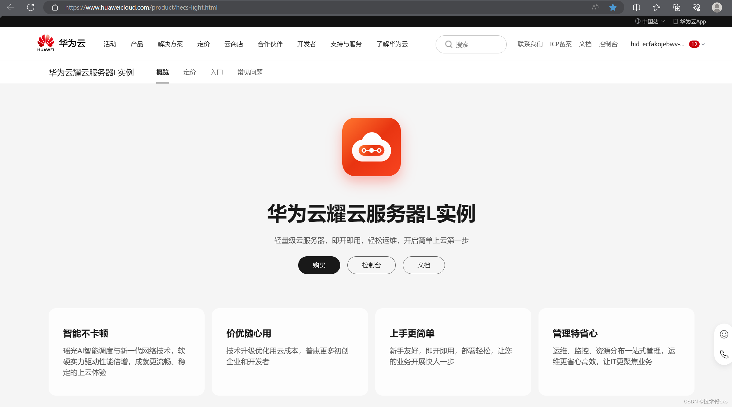Click the outlined 控制台 button
Screen dimensions: 732x407
[x=371, y=265]
